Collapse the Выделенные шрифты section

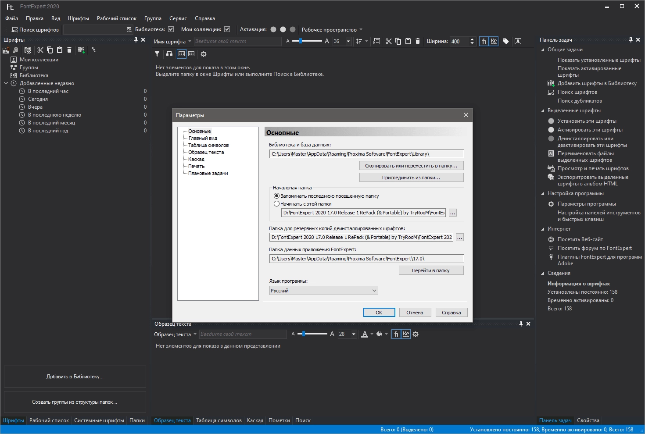[543, 110]
